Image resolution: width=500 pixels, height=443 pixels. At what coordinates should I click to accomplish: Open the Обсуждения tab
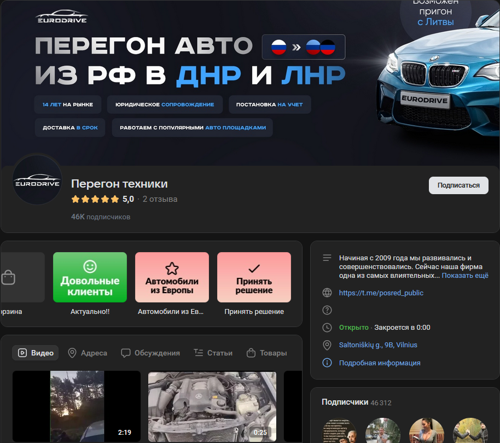point(150,353)
